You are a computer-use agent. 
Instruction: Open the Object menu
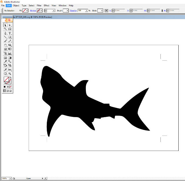16,5
